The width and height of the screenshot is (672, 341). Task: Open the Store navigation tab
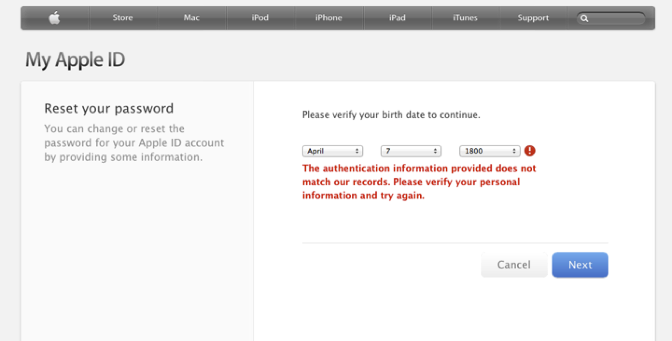pos(123,18)
